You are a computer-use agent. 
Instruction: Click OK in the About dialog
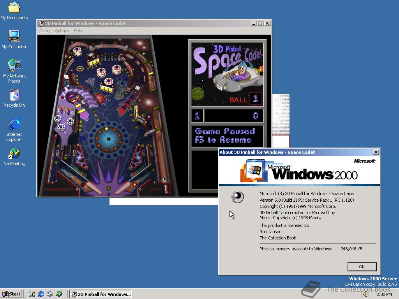tap(362, 267)
